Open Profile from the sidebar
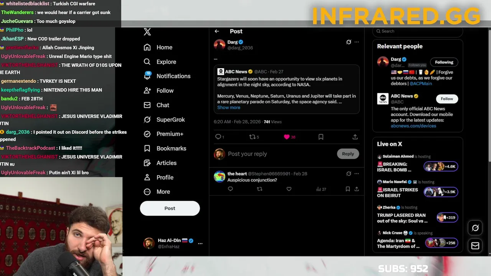491x276 pixels. click(x=158, y=177)
